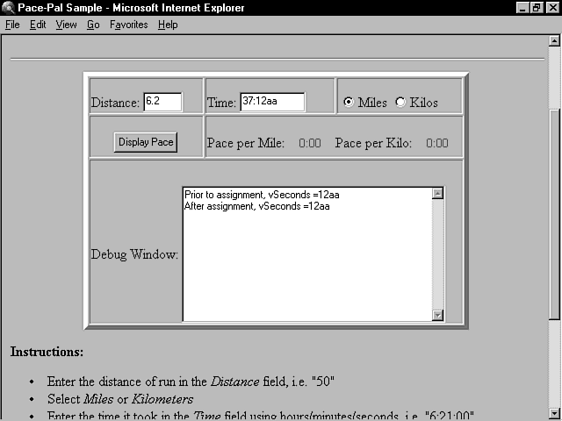
Task: Open the Go menu
Action: pos(93,25)
